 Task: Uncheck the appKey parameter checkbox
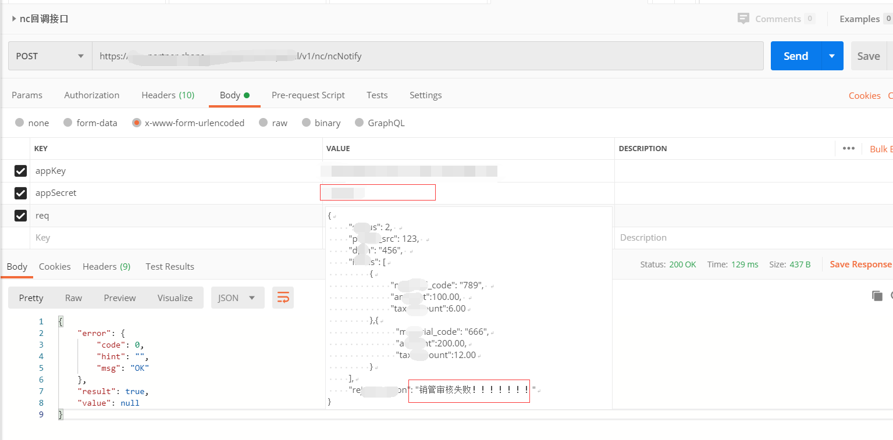[x=20, y=171]
